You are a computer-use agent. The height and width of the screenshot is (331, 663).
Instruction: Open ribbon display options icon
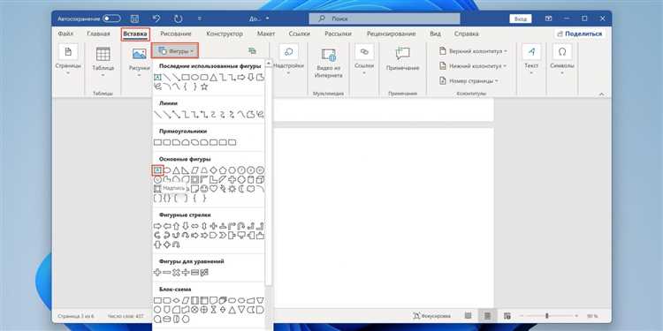tap(548, 19)
